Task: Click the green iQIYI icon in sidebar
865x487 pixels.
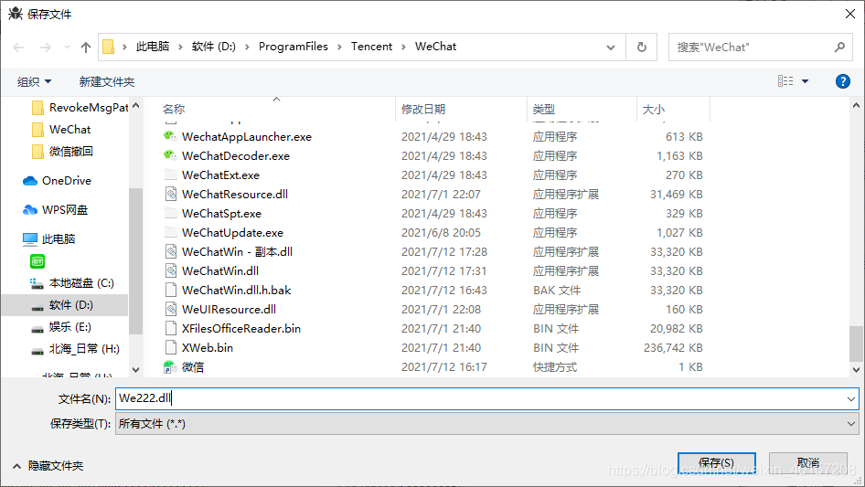Action: pyautogui.click(x=37, y=261)
